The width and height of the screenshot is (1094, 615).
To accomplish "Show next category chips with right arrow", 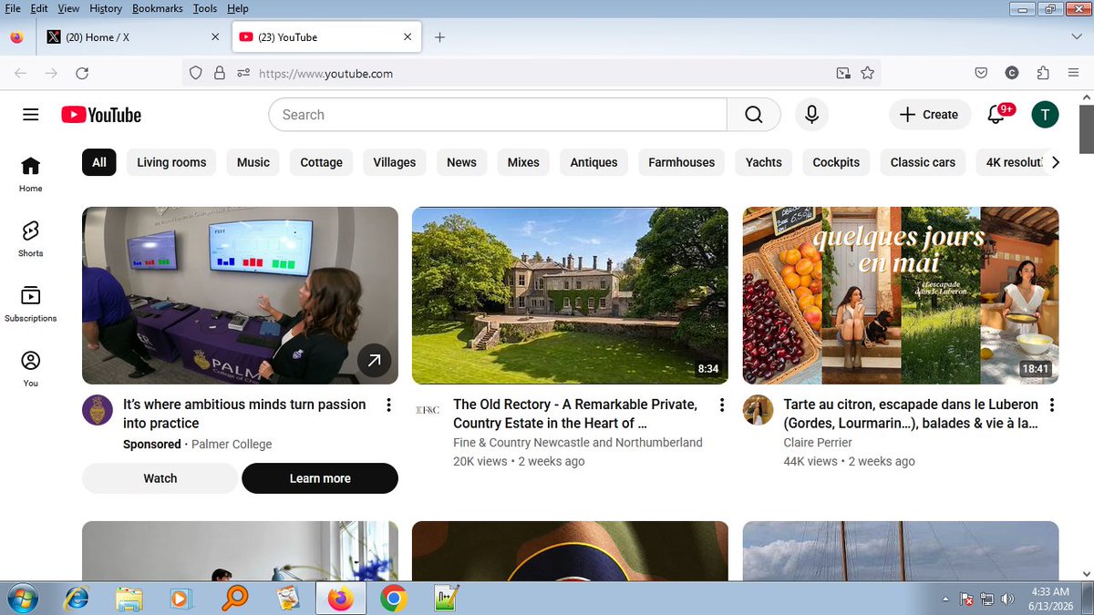I will [x=1055, y=162].
